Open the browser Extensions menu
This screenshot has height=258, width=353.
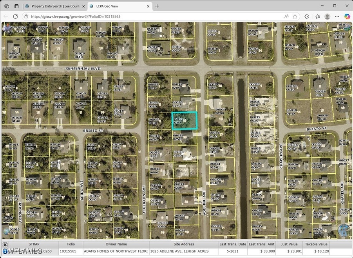click(306, 16)
